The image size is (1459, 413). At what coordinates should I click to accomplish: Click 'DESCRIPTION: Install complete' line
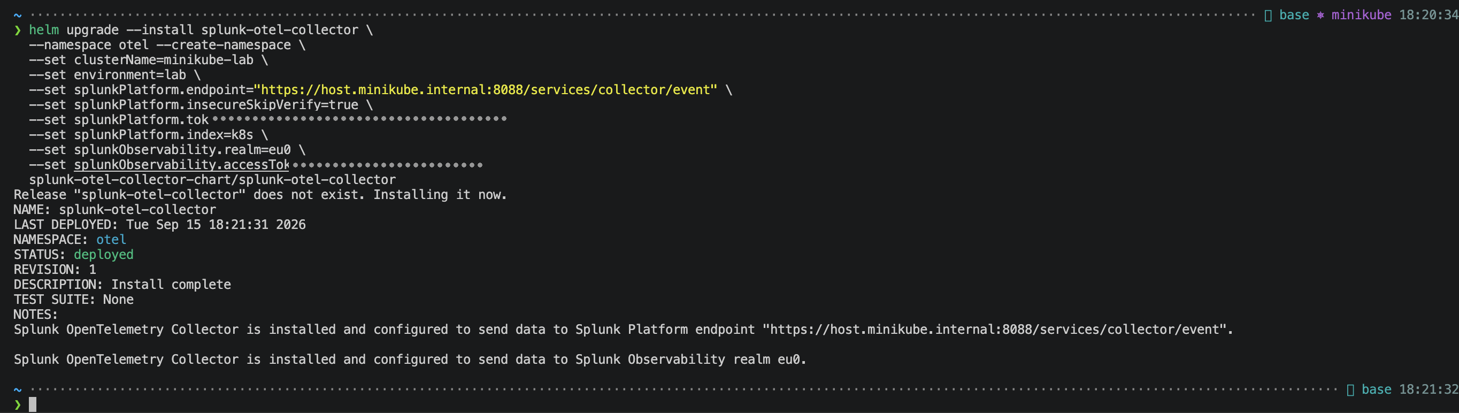(x=122, y=285)
